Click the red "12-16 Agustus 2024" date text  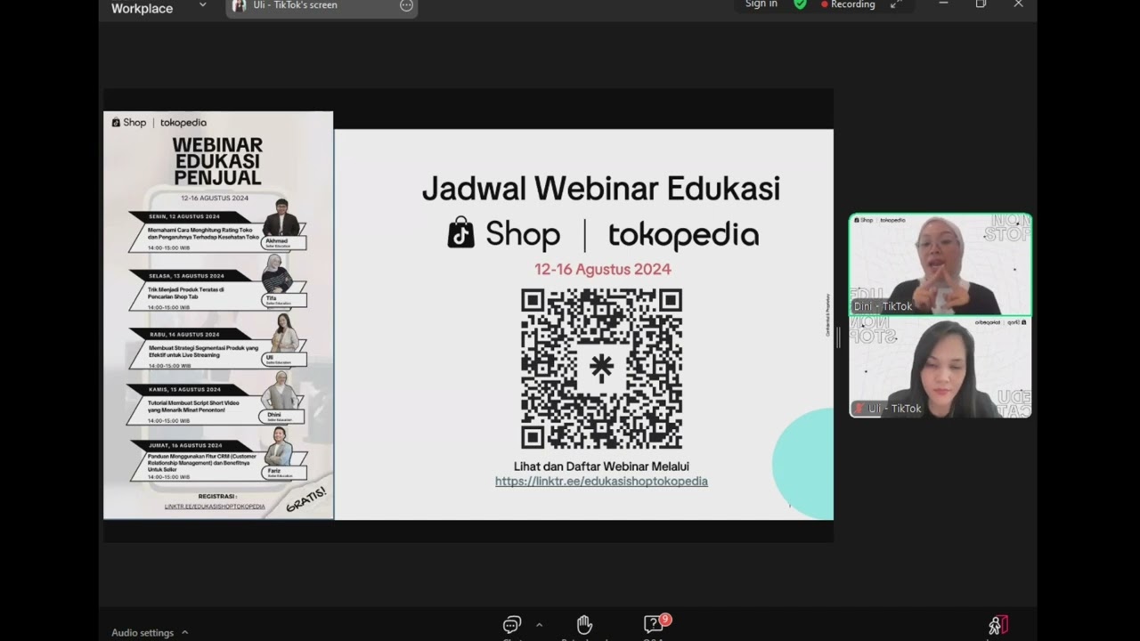point(603,269)
